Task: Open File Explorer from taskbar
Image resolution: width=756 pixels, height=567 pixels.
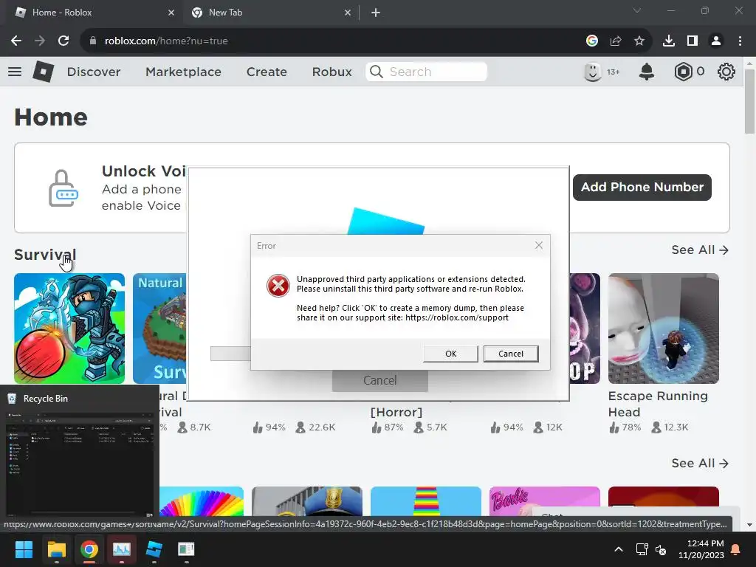Action: [x=56, y=549]
